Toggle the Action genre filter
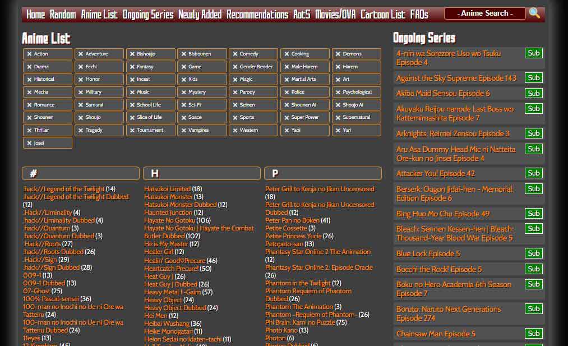Screen dimensions: 568x346 coord(48,54)
